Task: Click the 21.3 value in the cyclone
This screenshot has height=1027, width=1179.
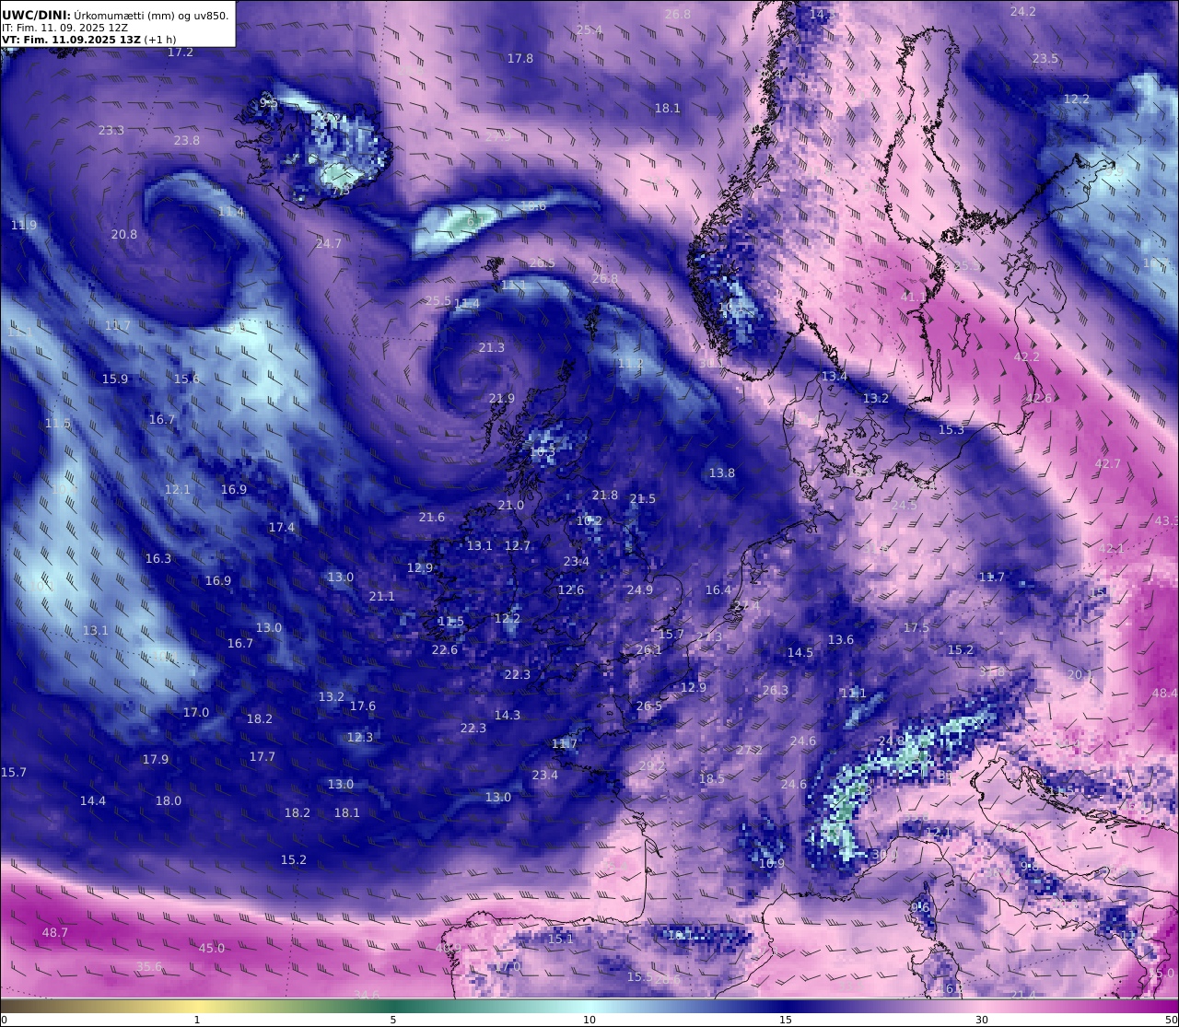Action: [x=492, y=348]
